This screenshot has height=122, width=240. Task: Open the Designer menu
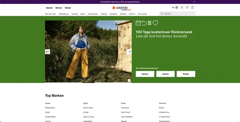[x=113, y=14]
